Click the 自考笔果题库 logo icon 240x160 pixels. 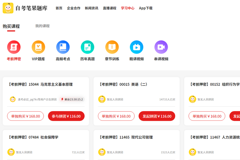point(8,8)
